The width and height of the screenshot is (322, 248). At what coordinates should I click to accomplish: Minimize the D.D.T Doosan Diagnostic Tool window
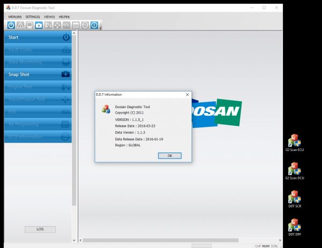point(252,7)
